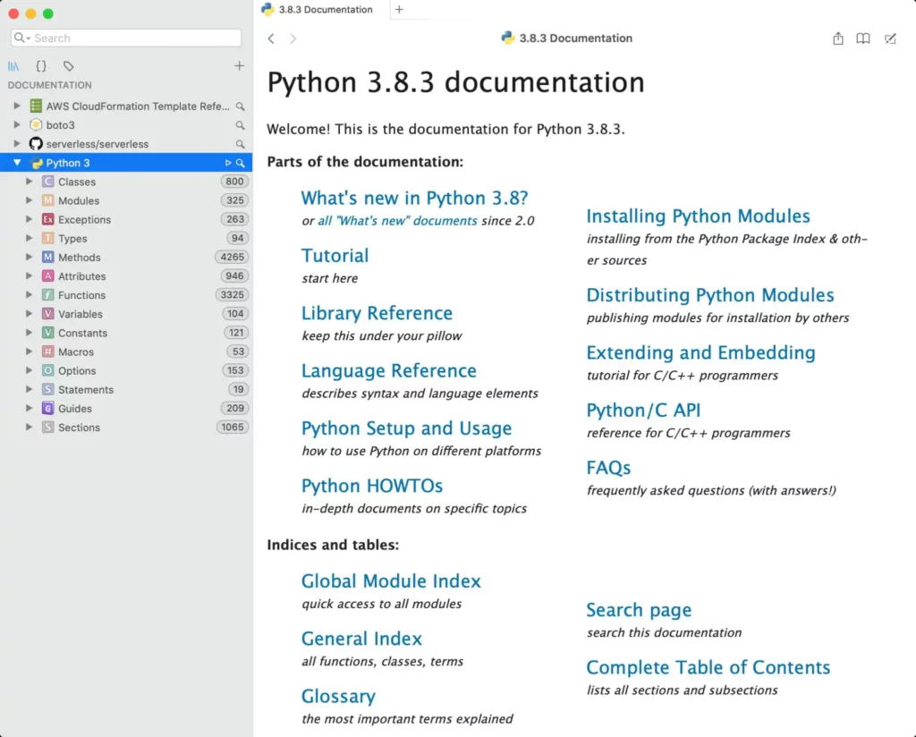Collapse the Python 3 docset tree
Screen dimensions: 916x737
pyautogui.click(x=17, y=163)
